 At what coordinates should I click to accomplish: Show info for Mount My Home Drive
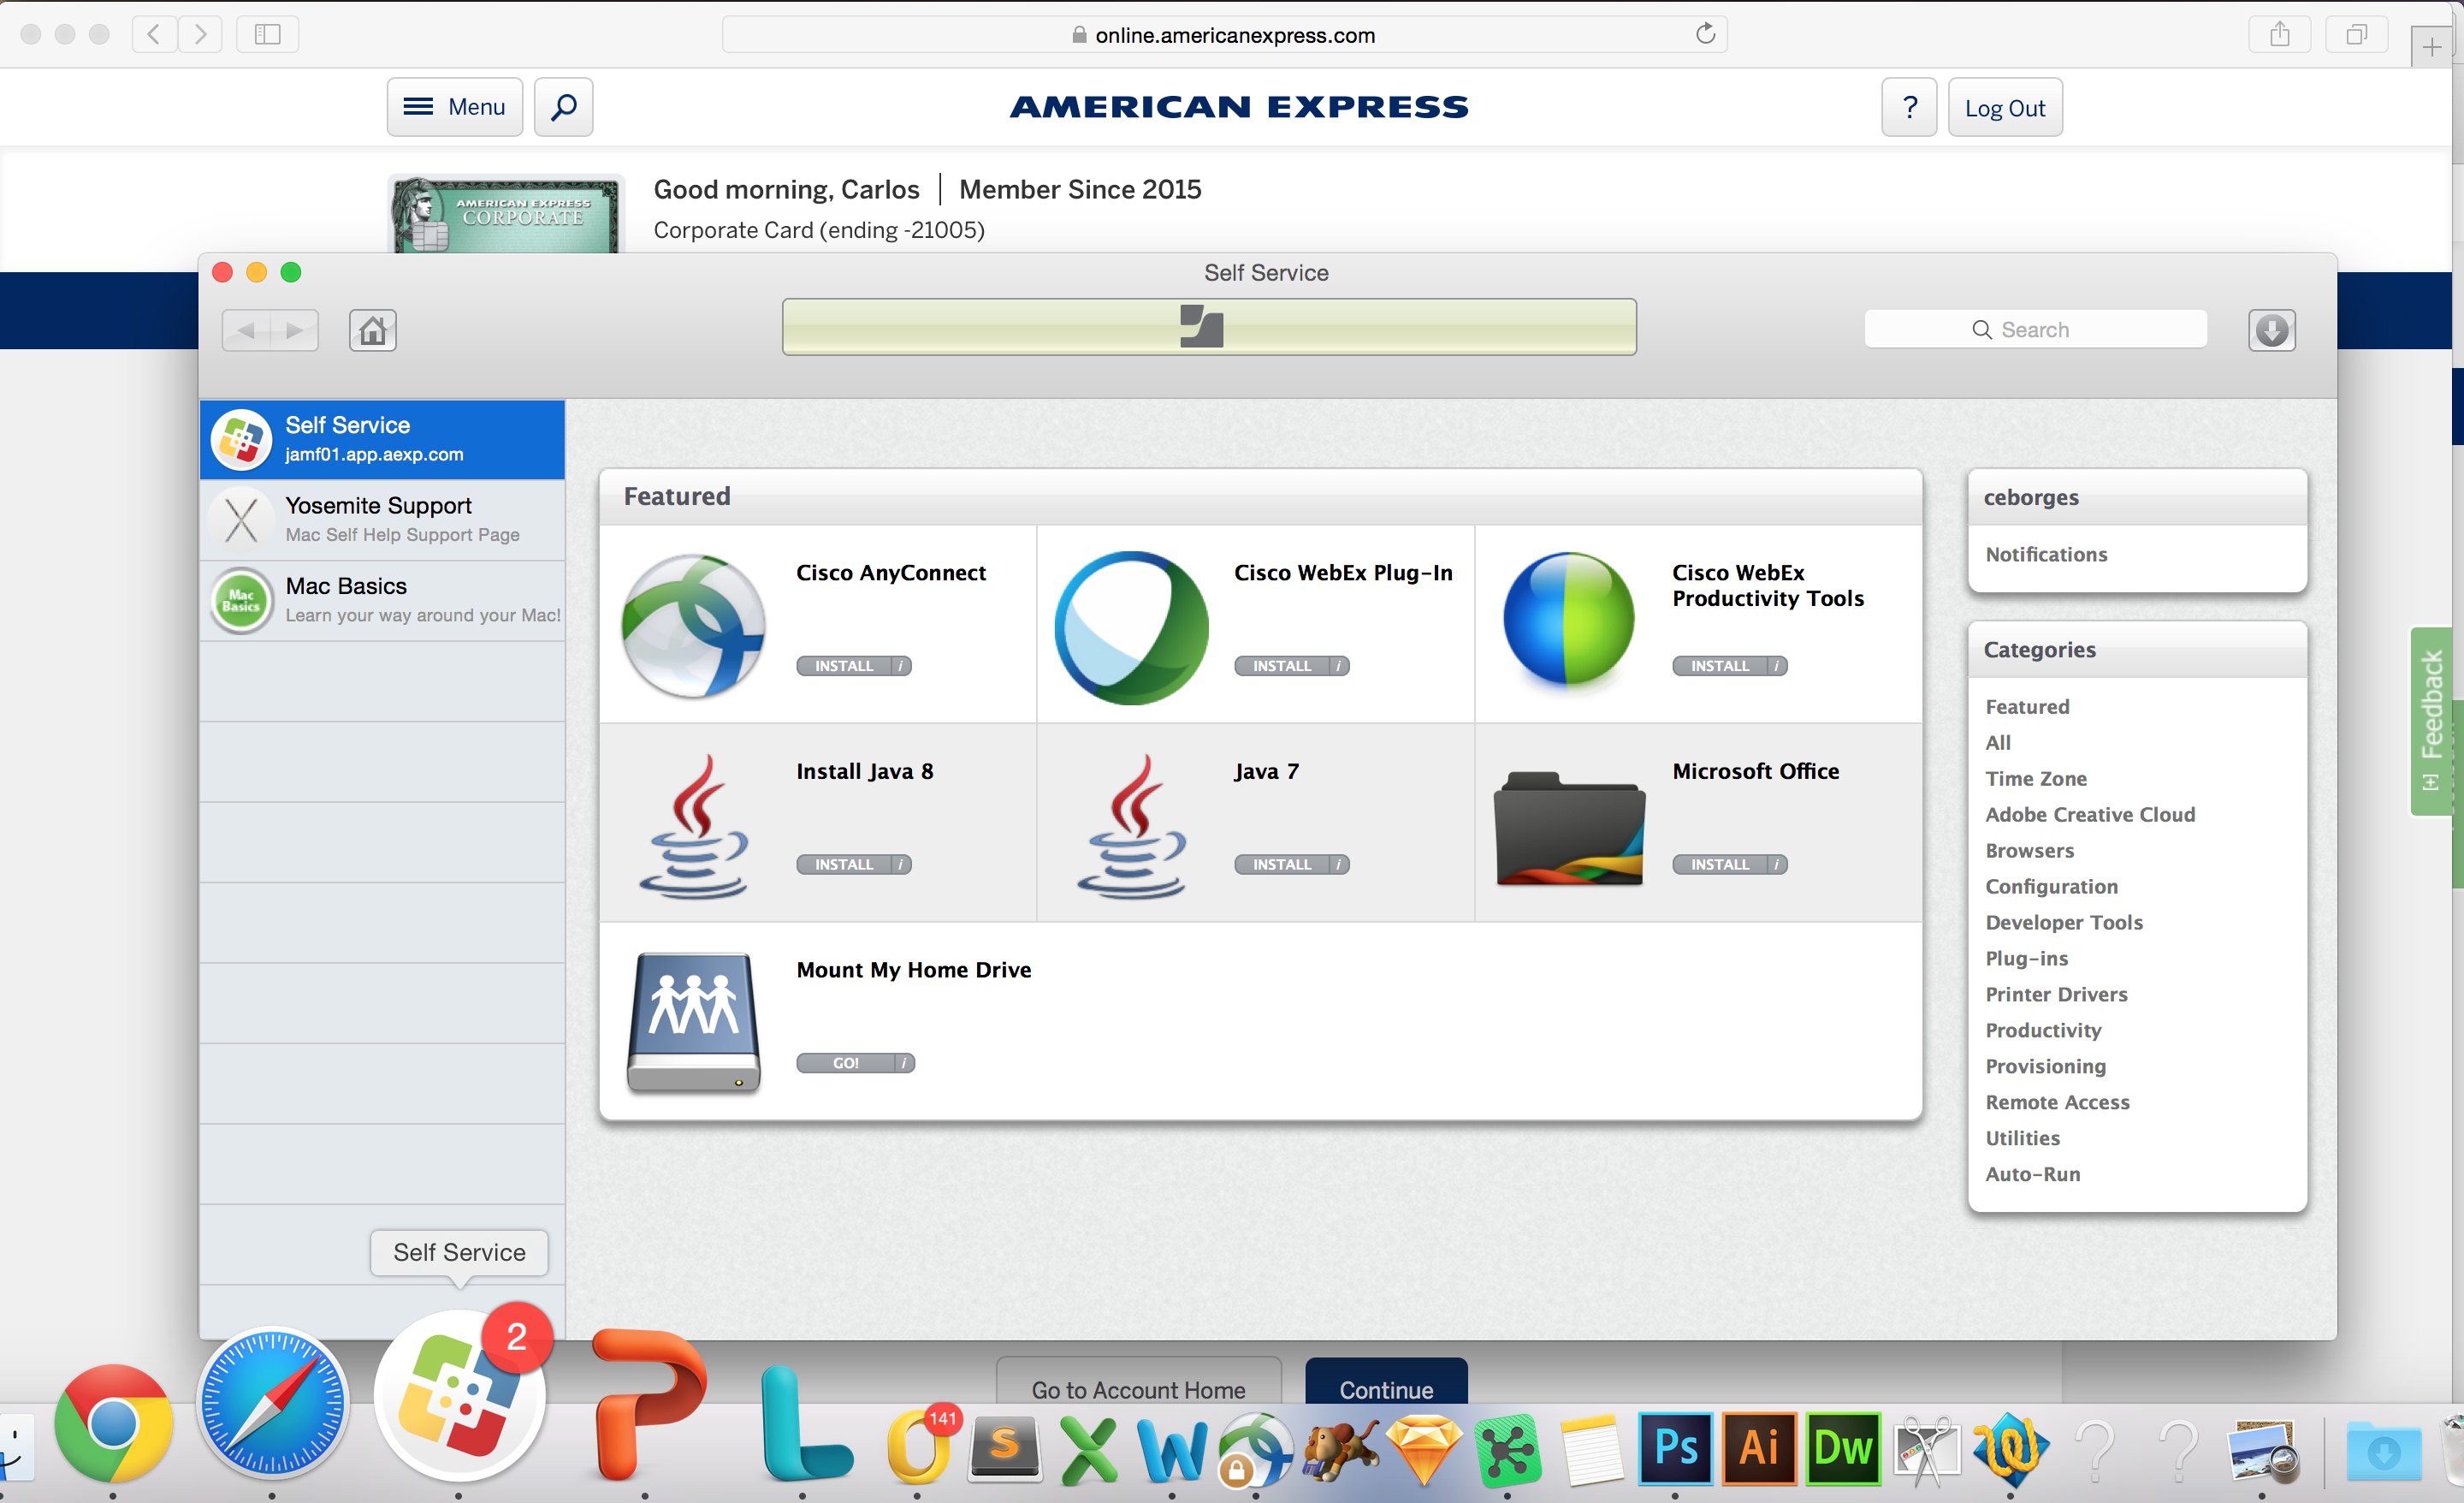click(905, 1063)
